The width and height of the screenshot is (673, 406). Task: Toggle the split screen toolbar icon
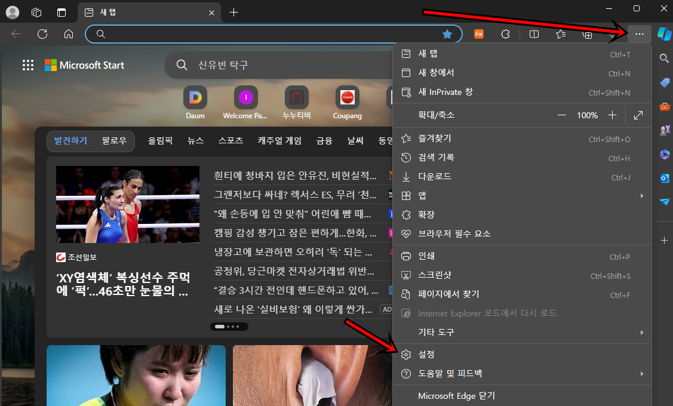coord(534,34)
